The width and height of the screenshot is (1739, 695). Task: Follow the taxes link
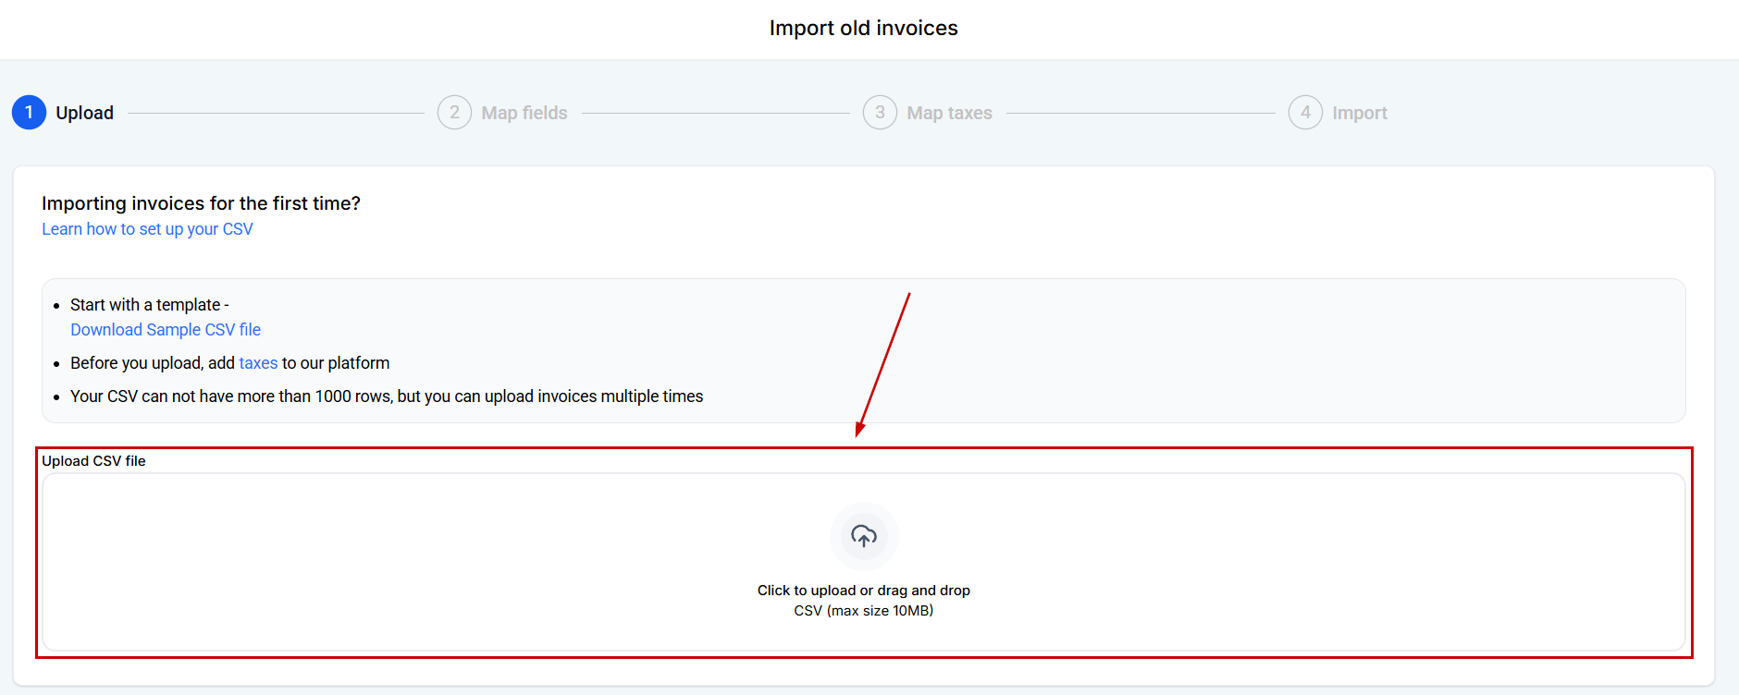258,363
